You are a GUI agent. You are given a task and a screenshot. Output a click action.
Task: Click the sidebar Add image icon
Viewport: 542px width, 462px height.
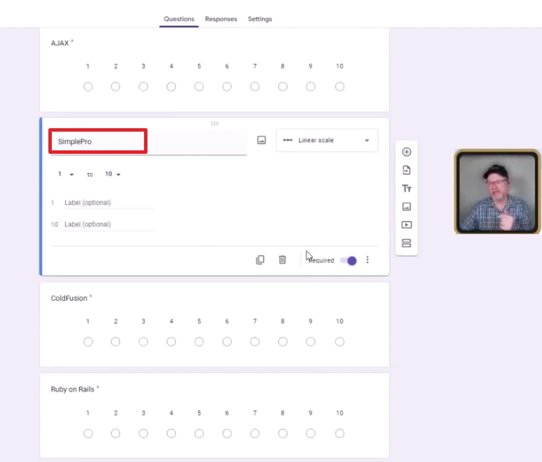pyautogui.click(x=406, y=207)
